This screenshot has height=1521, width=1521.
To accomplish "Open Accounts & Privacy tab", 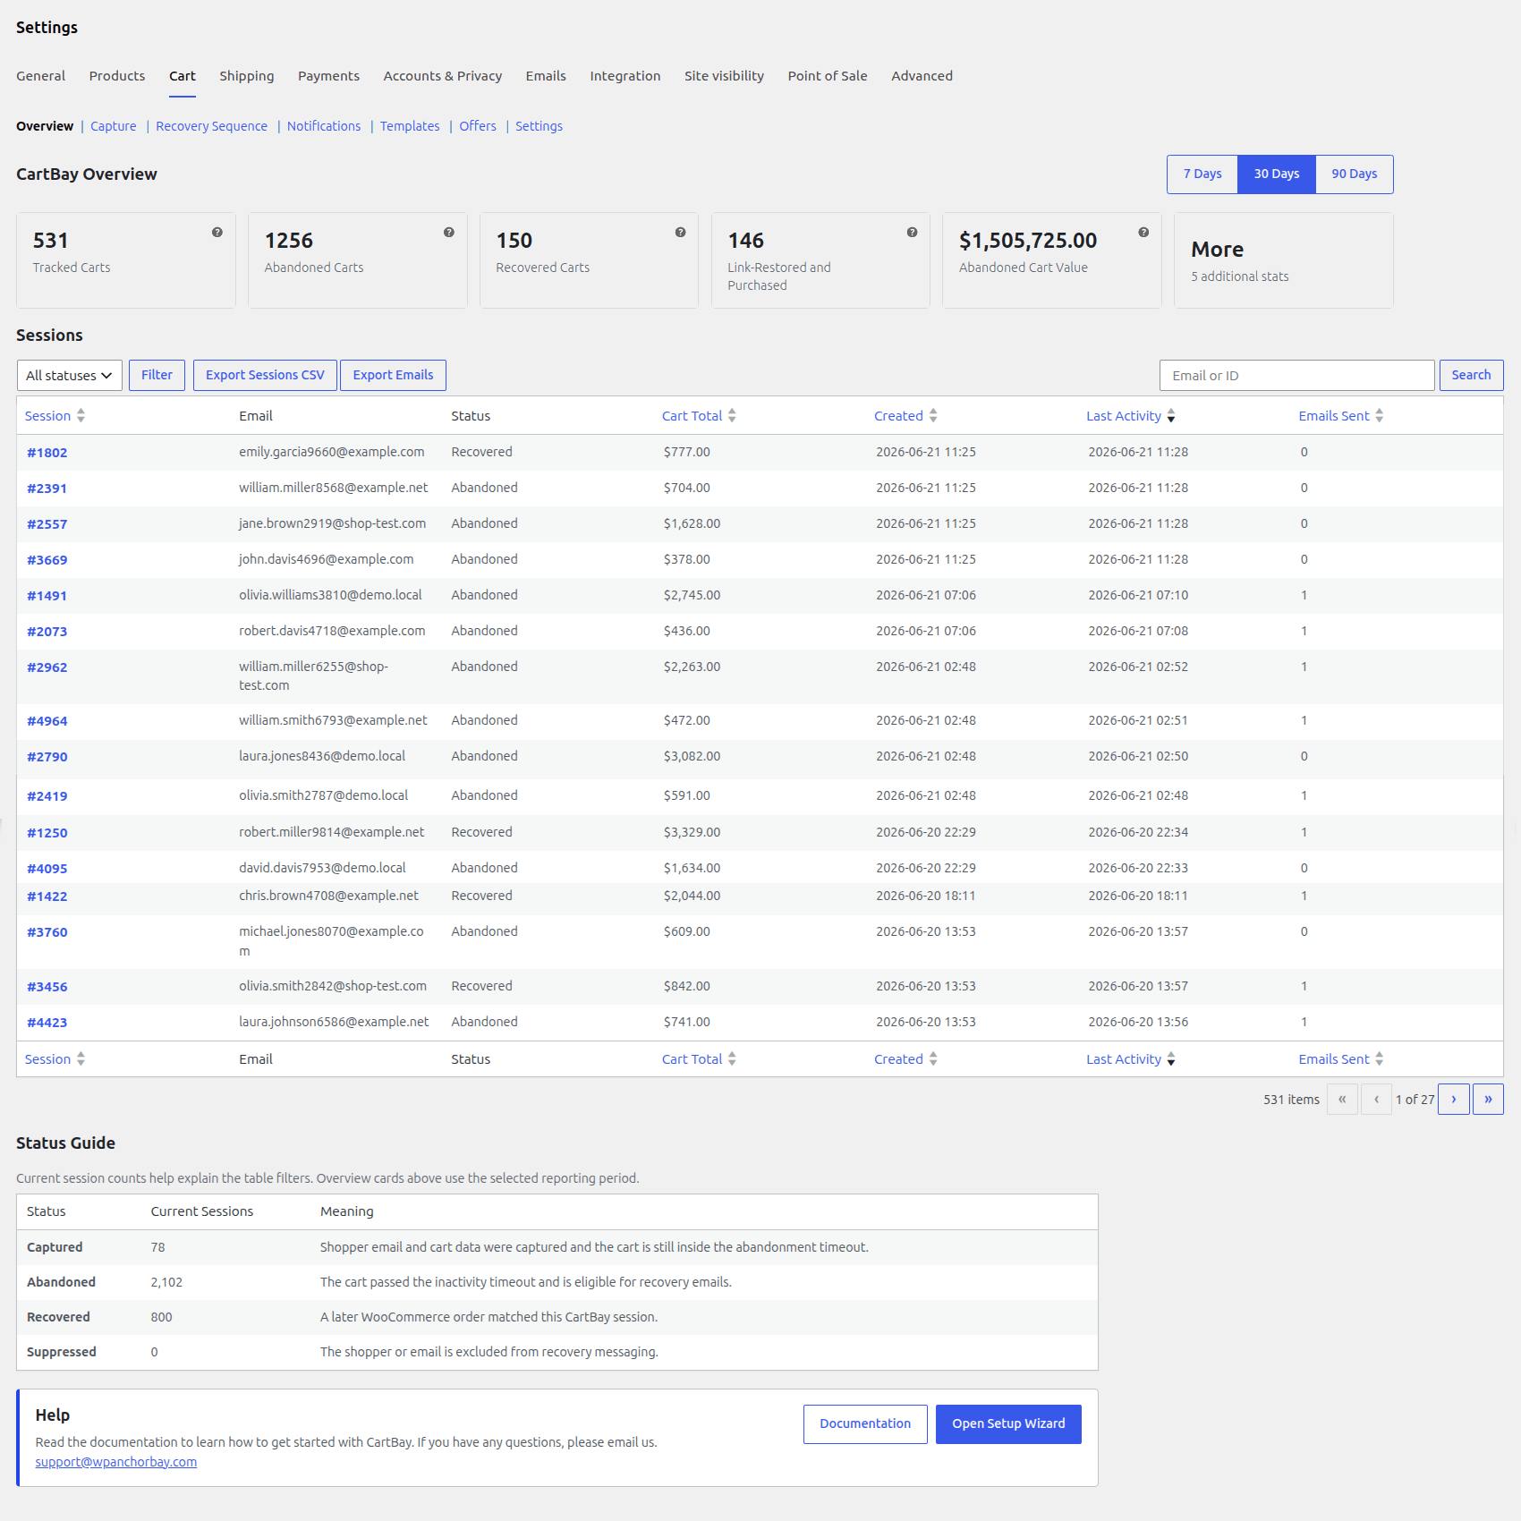I will (x=443, y=76).
